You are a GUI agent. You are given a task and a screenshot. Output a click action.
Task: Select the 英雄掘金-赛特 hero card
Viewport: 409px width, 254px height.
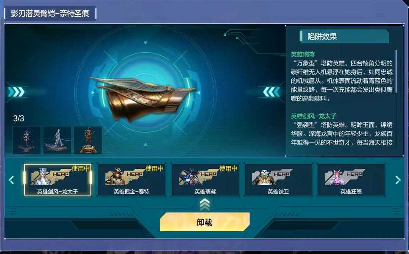coord(131,179)
